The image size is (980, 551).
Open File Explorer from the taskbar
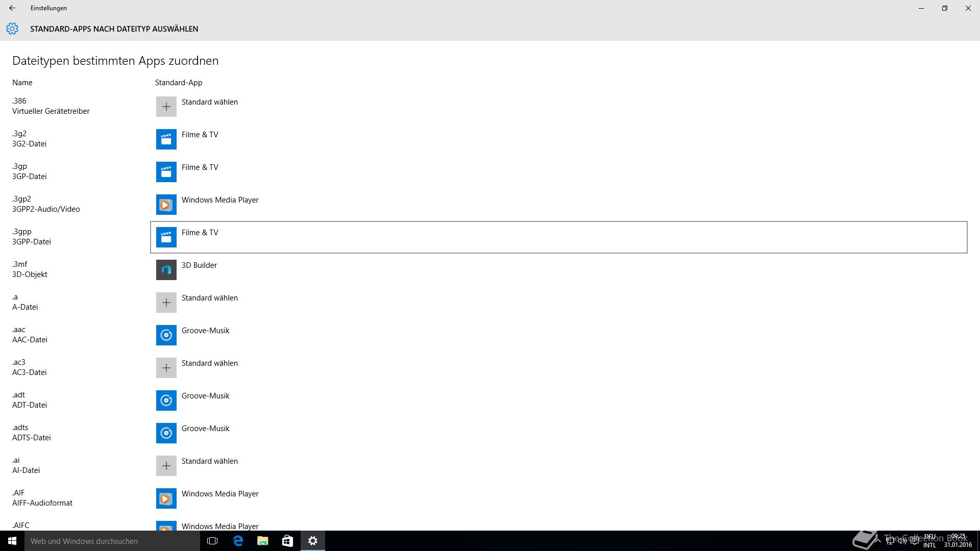pyautogui.click(x=263, y=541)
